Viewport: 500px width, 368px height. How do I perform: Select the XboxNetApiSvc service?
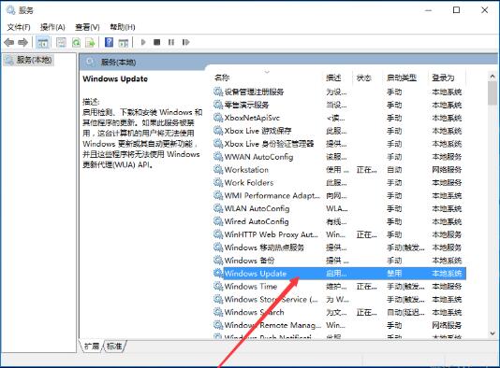point(339,118)
